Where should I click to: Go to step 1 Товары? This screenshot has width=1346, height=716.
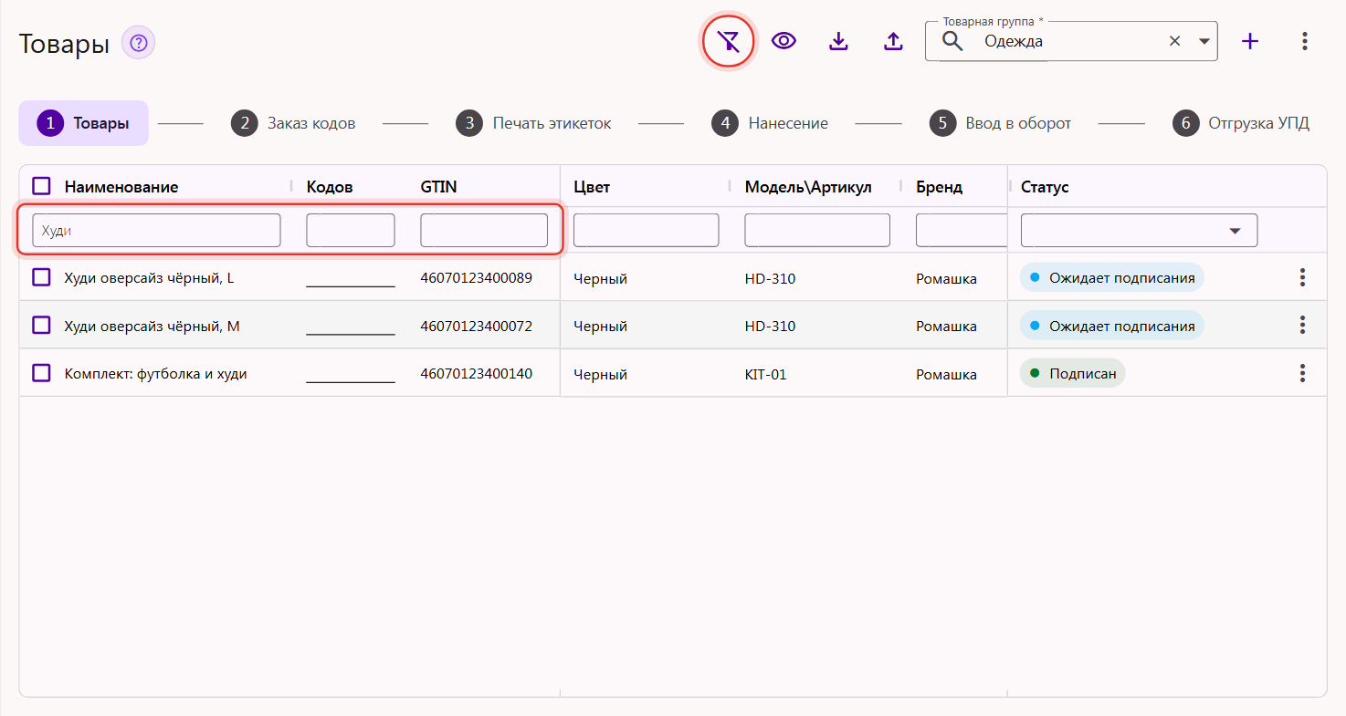[83, 123]
